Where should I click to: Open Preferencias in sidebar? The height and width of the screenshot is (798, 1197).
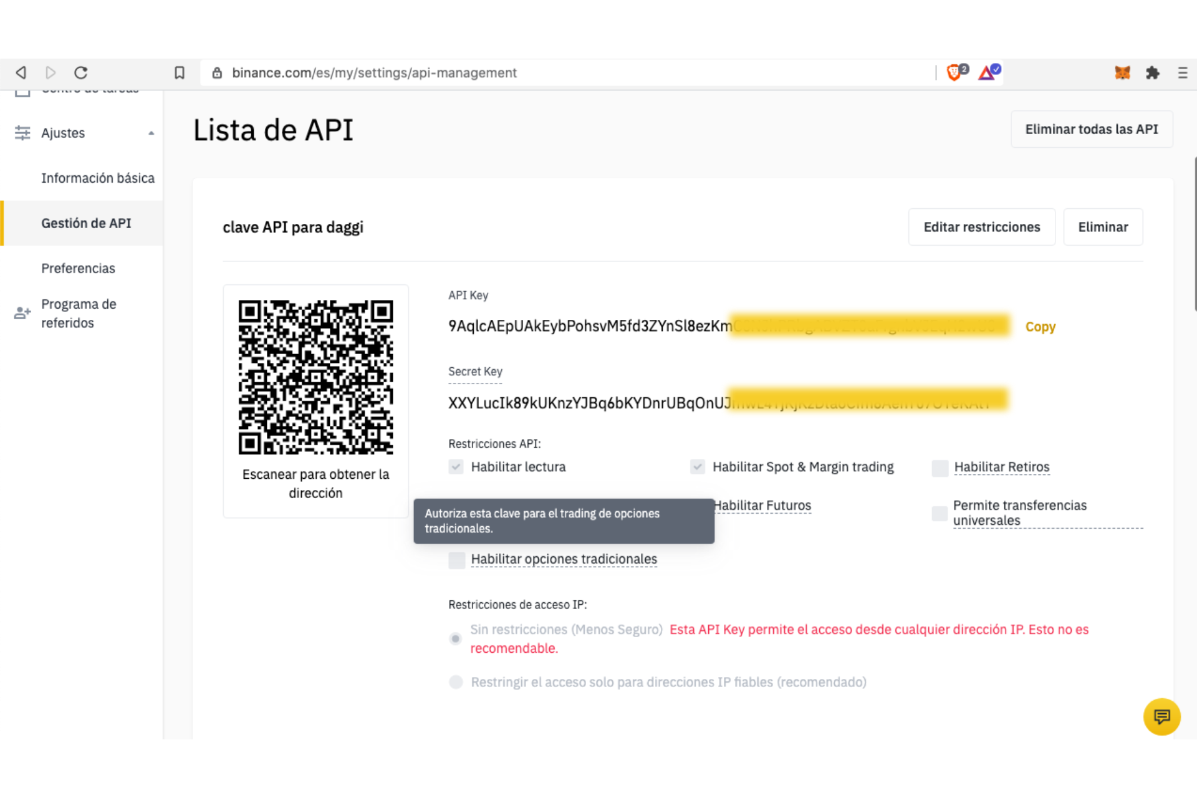(78, 269)
